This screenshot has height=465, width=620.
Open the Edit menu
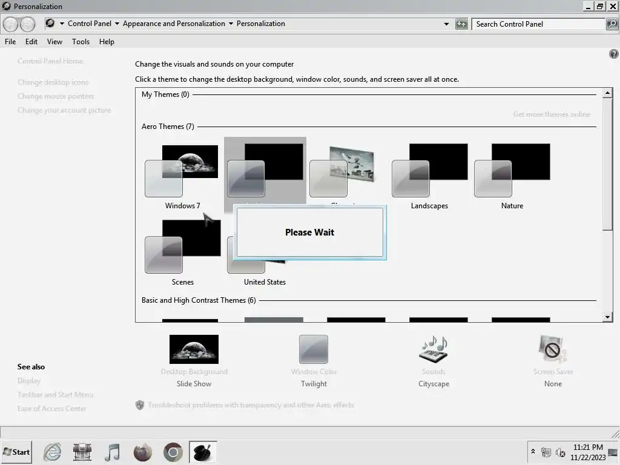pyautogui.click(x=31, y=42)
